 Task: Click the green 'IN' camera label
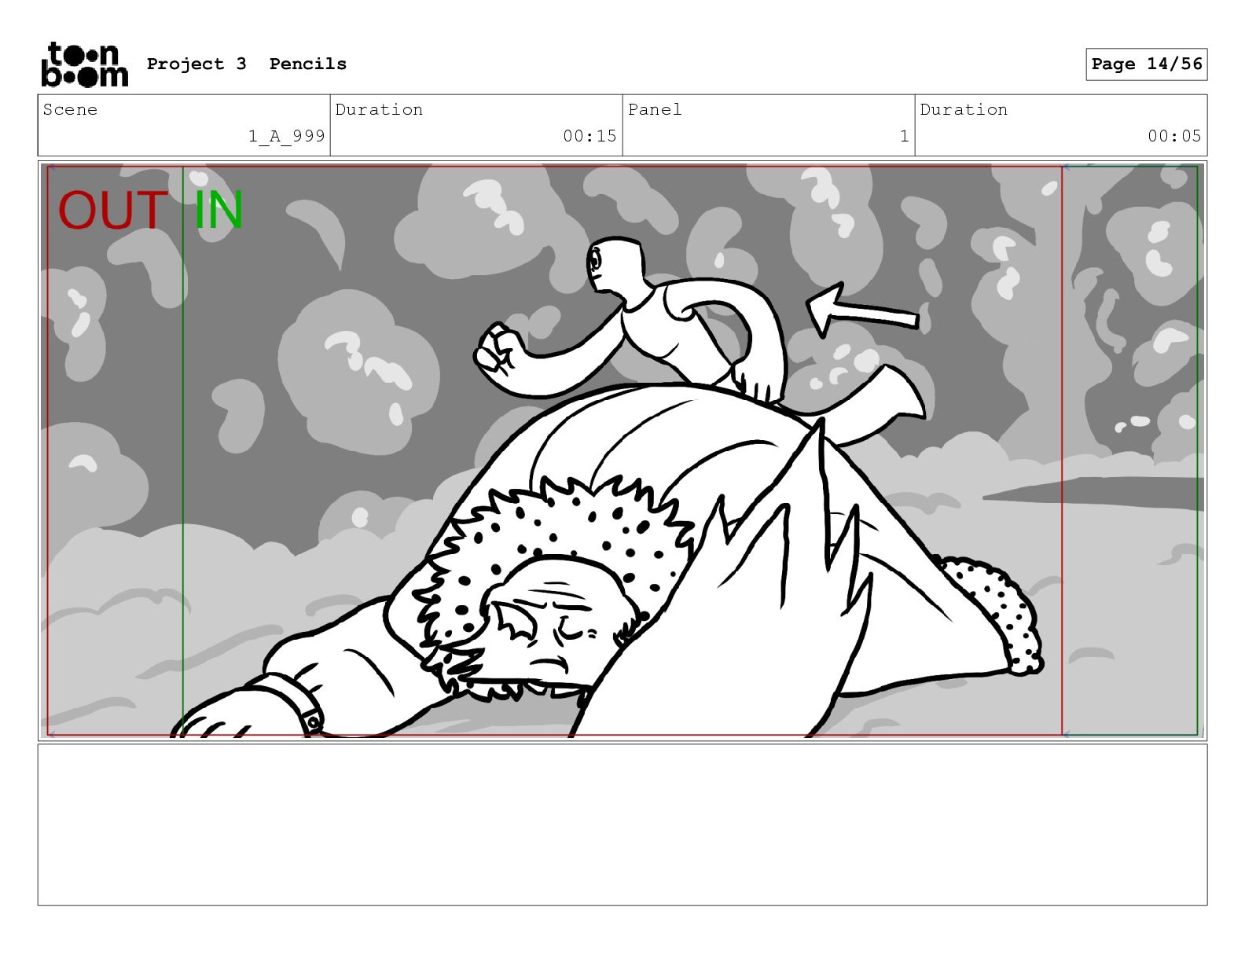click(219, 211)
